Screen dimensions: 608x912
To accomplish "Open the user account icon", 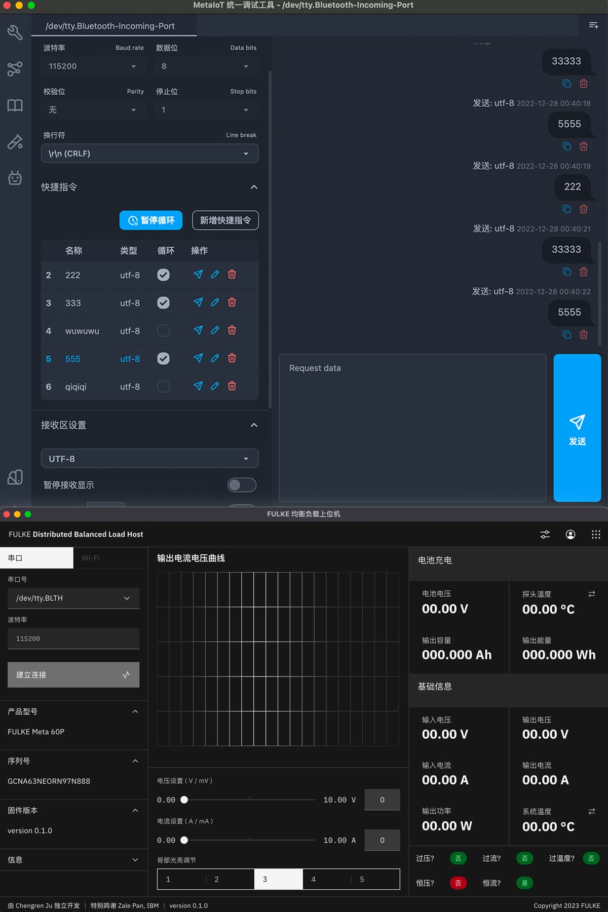I will [570, 535].
